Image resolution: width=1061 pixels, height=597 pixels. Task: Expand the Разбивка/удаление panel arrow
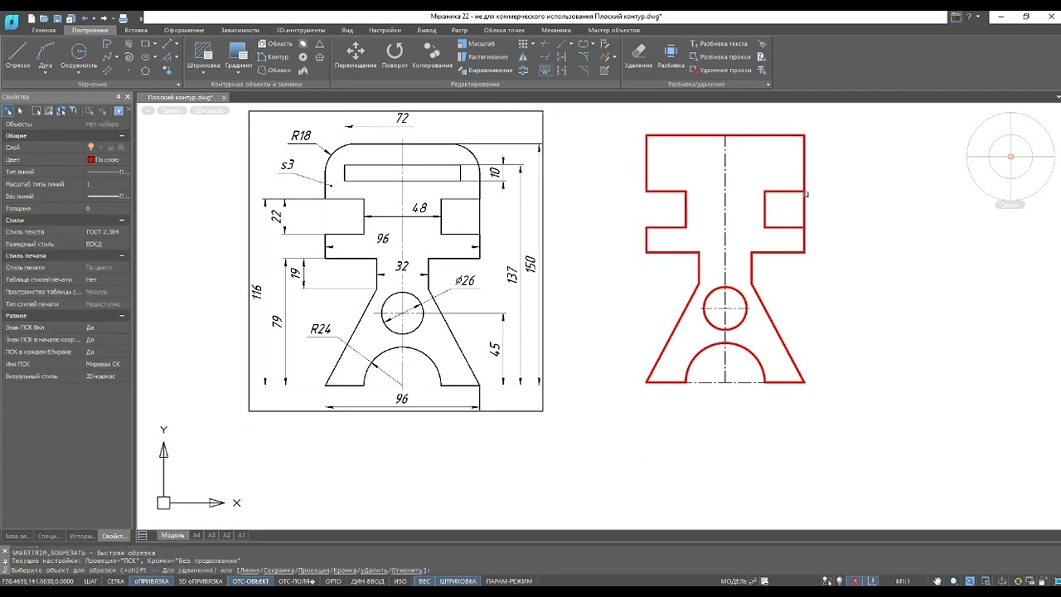pos(768,85)
